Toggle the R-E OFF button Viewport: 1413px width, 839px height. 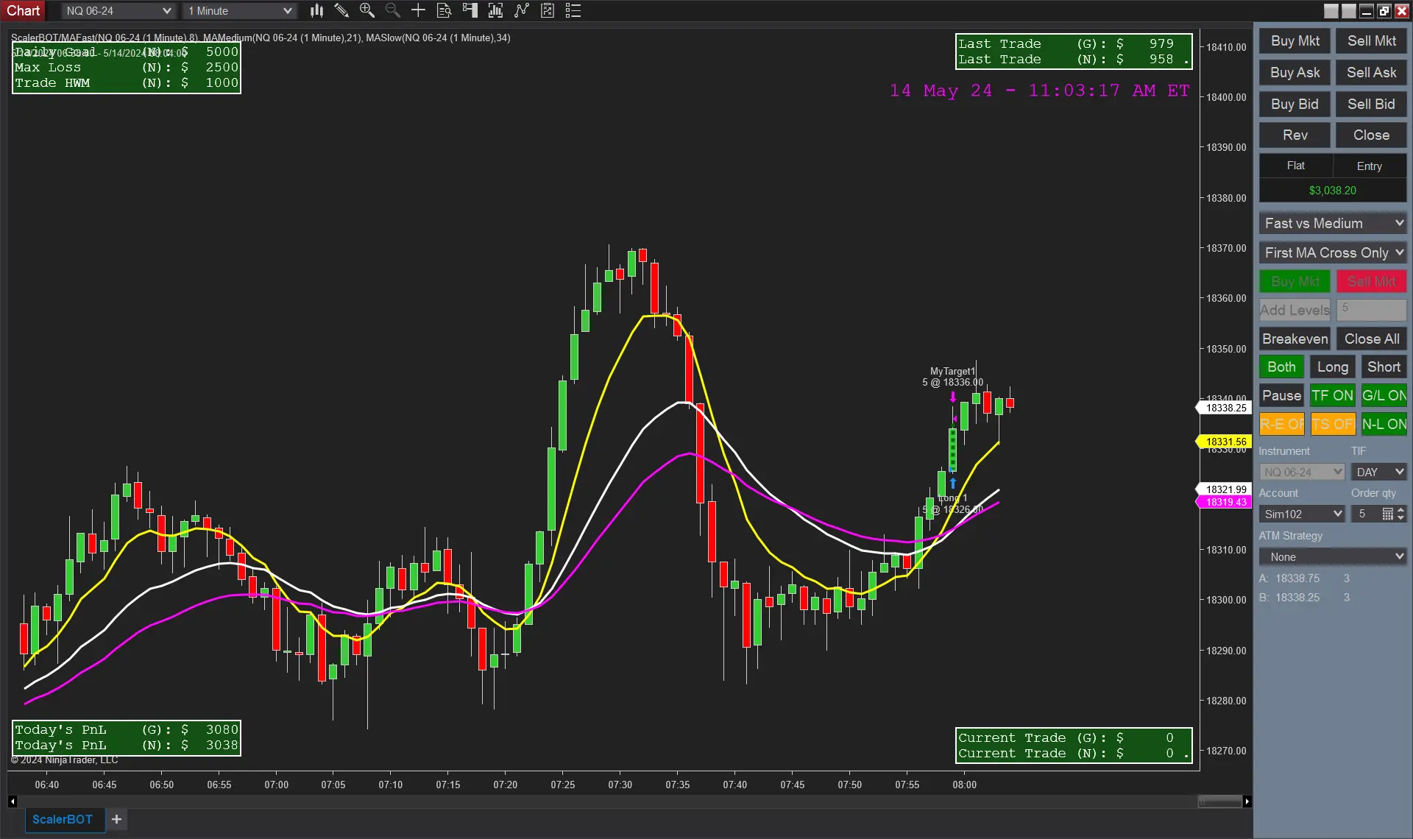coord(1281,425)
